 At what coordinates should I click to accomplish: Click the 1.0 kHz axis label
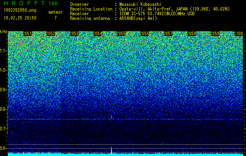(x=3, y=70)
